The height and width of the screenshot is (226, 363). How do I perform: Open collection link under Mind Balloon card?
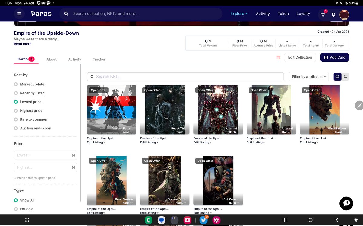point(314,138)
